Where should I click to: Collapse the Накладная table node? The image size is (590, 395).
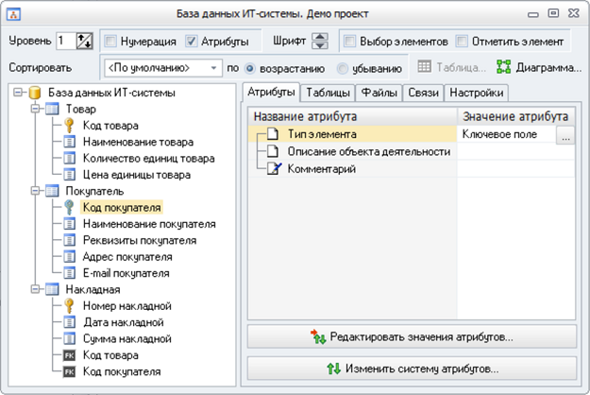[35, 289]
